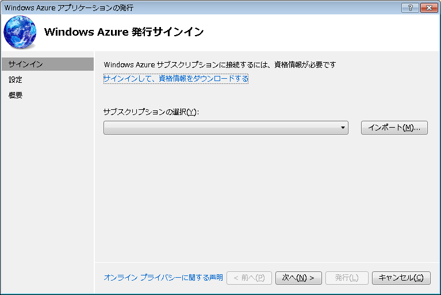This screenshot has height=295, width=441.
Task: Close the Windows Azure publish dialog
Action: 429,8
